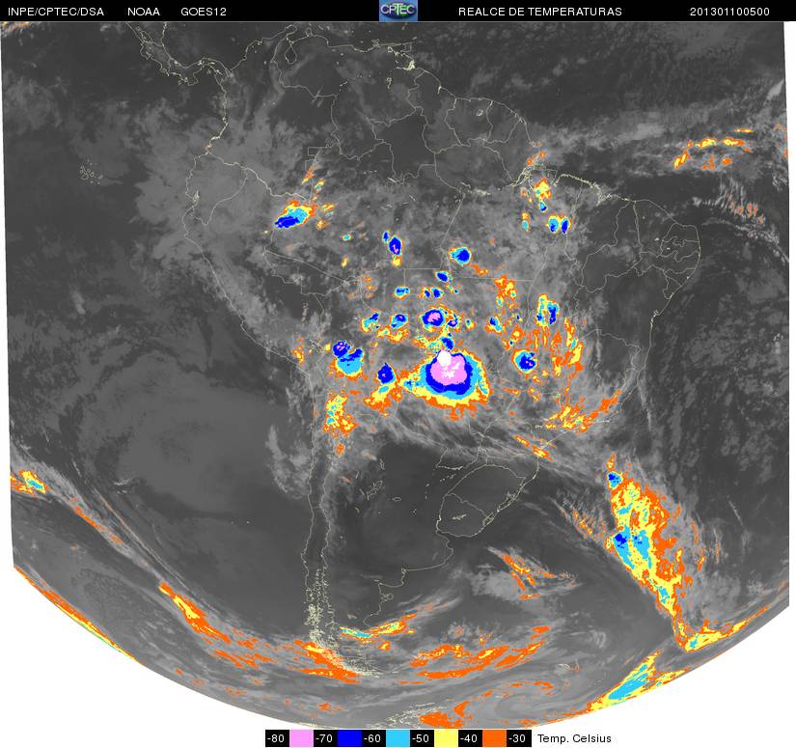The height and width of the screenshot is (748, 796).
Task: Click the 201301100500 timestamp
Action: pyautogui.click(x=729, y=12)
